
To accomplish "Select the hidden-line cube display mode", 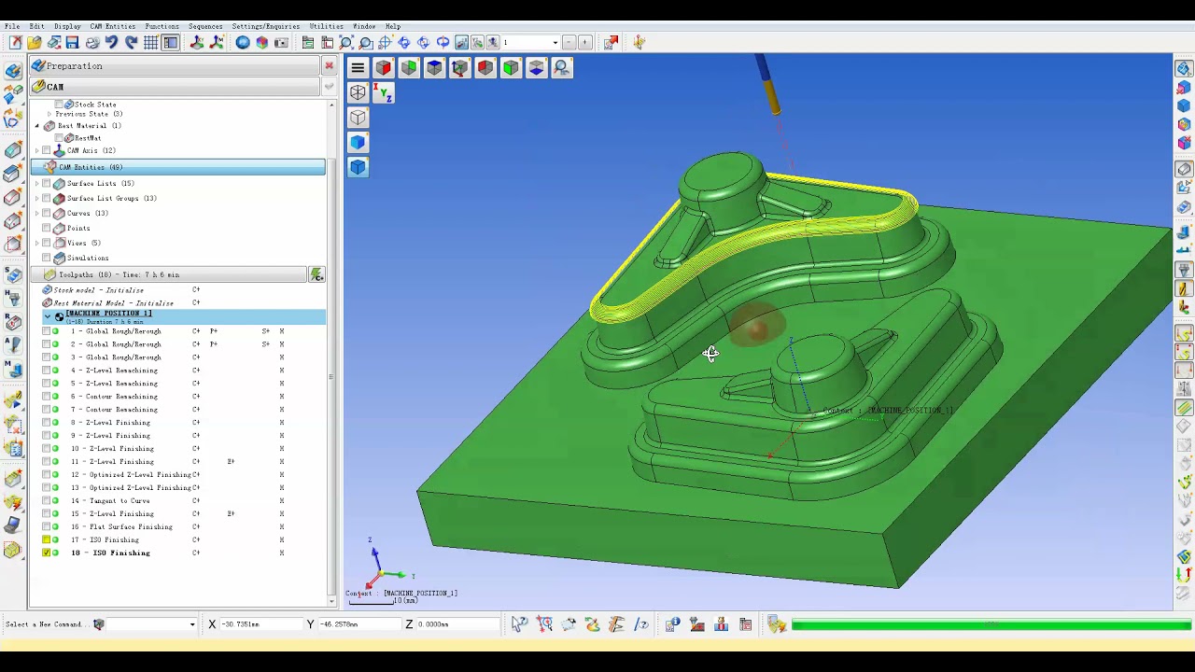I will tap(358, 118).
